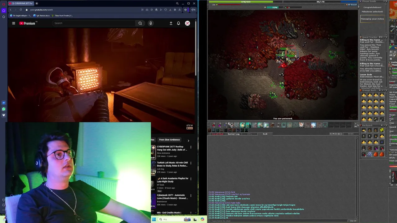397x223 pixels.
Task: Close the Quest Tracker panel
Action: [x=386, y=37]
